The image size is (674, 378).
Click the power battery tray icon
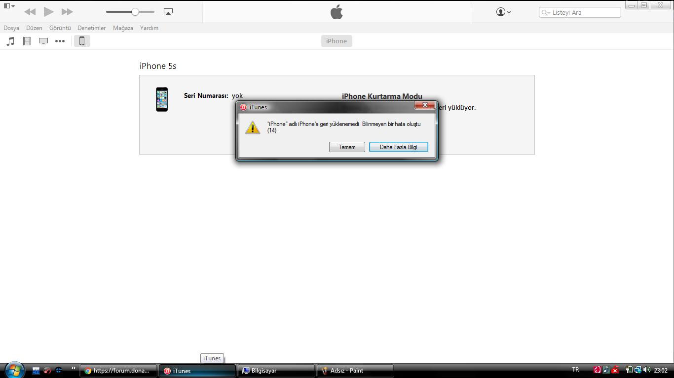629,370
